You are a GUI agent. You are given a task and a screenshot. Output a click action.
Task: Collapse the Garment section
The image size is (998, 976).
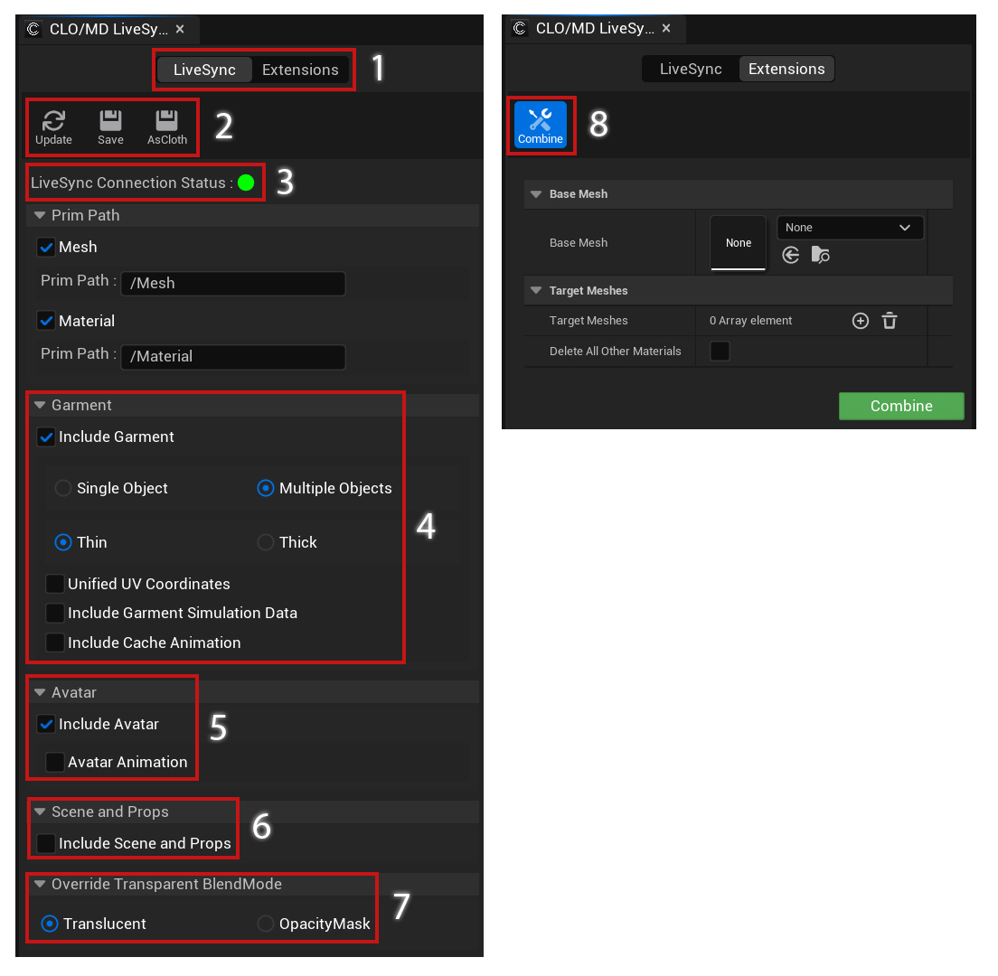(x=38, y=405)
